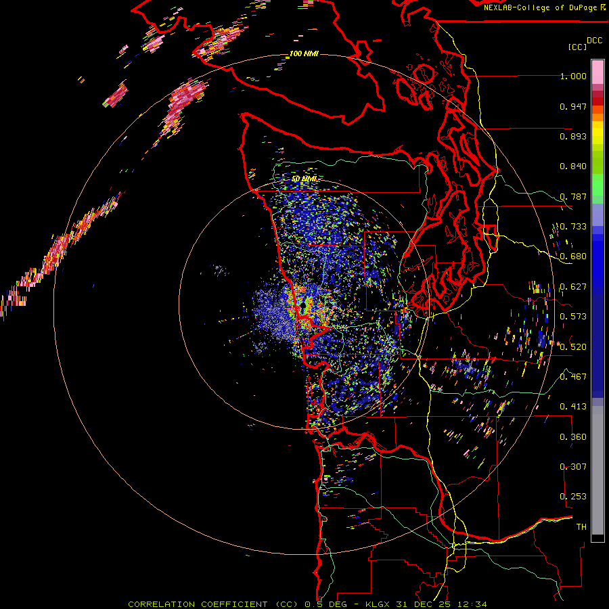Image resolution: width=609 pixels, height=609 pixels.
Task: Click the 50 NMI range ring label
Action: pos(304,179)
